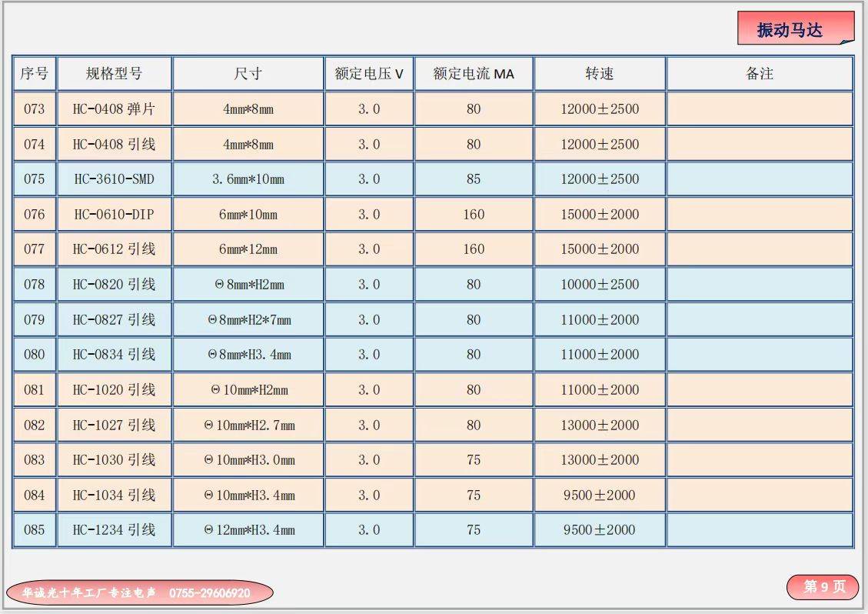The height and width of the screenshot is (614, 868).
Task: Click the HC-0610-DIP model cell
Action: [x=114, y=215]
